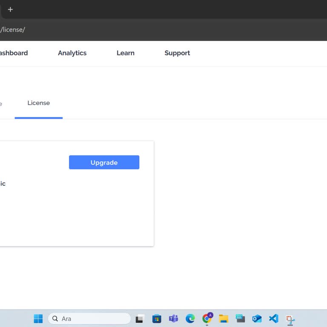The image size is (327, 327).
Task: Open Outlook from the taskbar
Action: coord(257,318)
